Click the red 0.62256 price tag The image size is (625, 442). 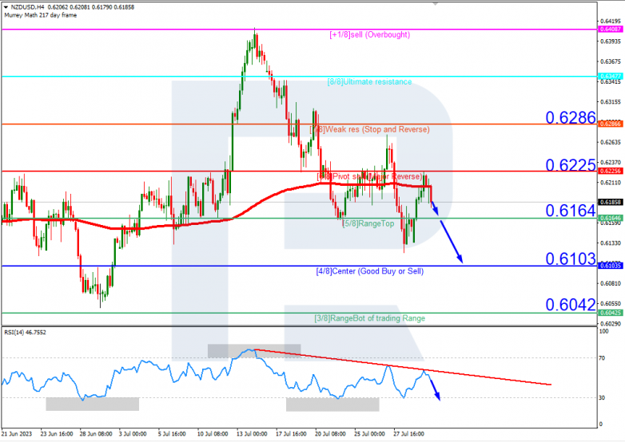click(611, 171)
